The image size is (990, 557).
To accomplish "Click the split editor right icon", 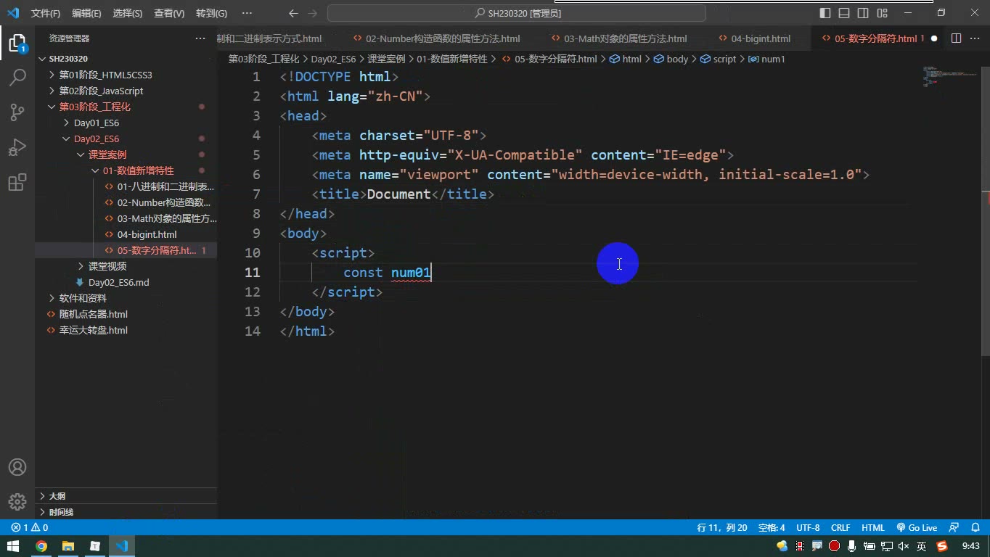I will (956, 38).
